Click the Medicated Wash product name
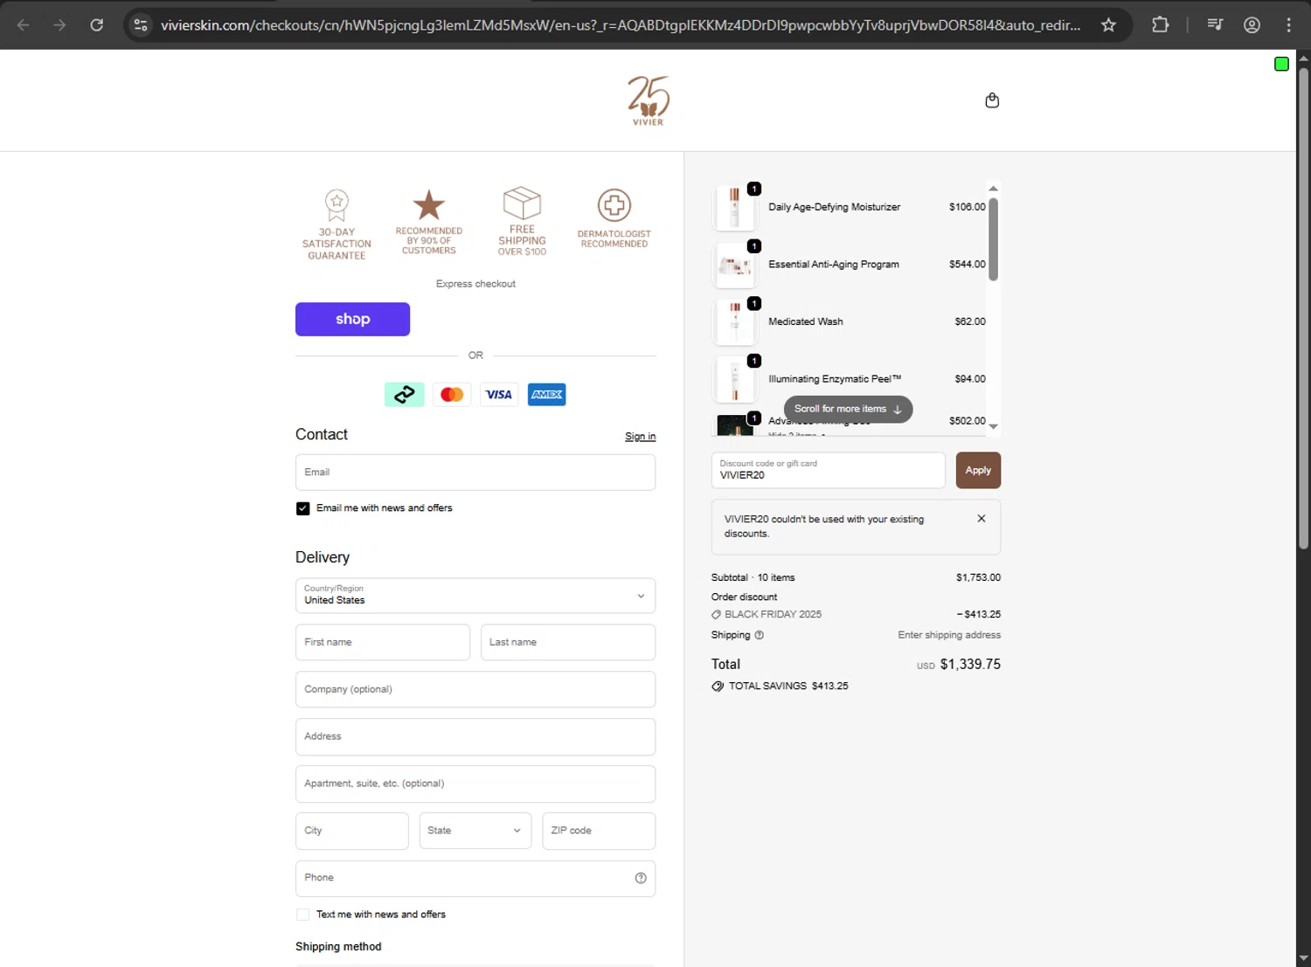Screen dimensions: 1311x967 click(x=806, y=321)
